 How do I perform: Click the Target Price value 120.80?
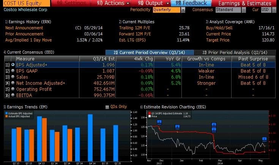click(x=268, y=40)
